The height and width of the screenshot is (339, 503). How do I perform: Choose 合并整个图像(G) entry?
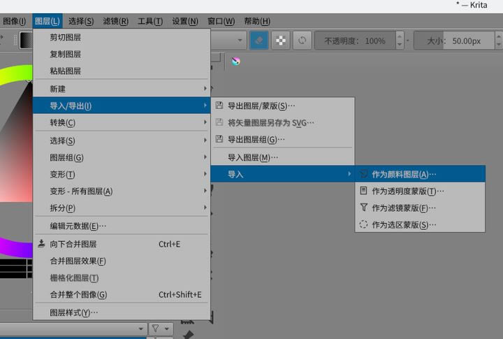[x=122, y=294]
